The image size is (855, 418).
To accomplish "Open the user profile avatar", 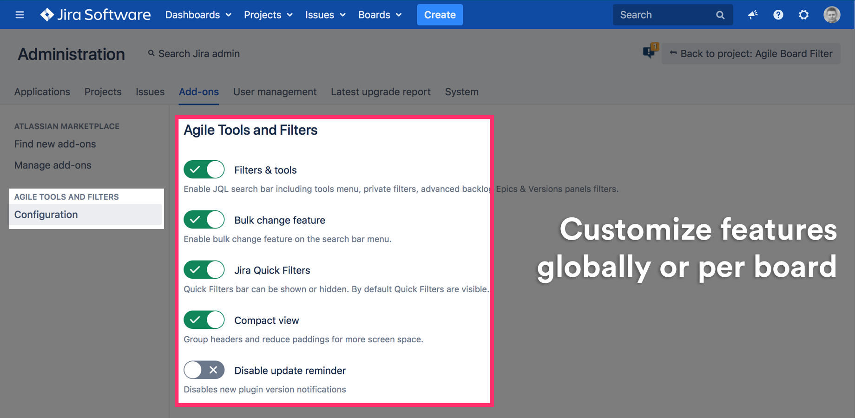I will [831, 15].
